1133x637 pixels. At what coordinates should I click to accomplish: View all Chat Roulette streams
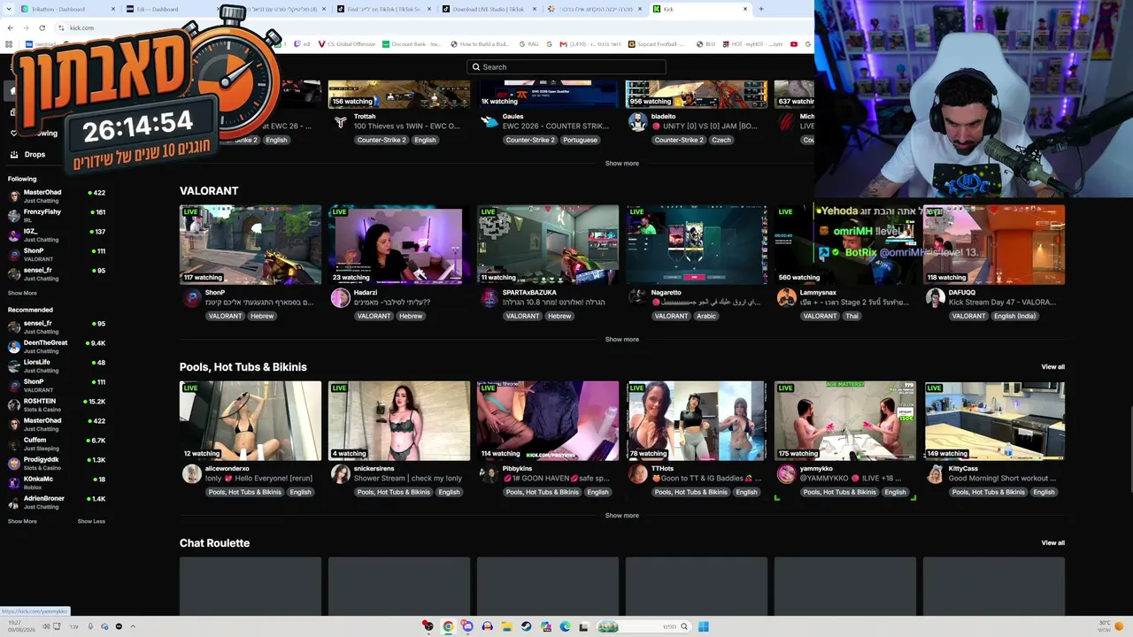click(1052, 542)
